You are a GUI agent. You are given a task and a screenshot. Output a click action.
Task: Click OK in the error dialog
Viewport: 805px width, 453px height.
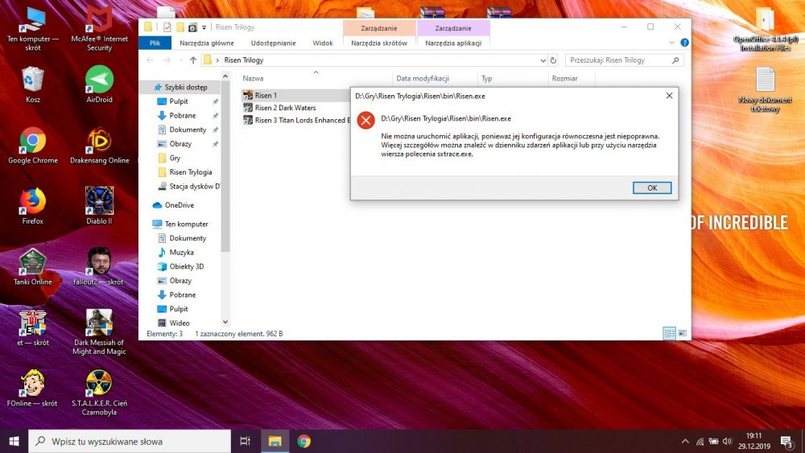point(652,187)
